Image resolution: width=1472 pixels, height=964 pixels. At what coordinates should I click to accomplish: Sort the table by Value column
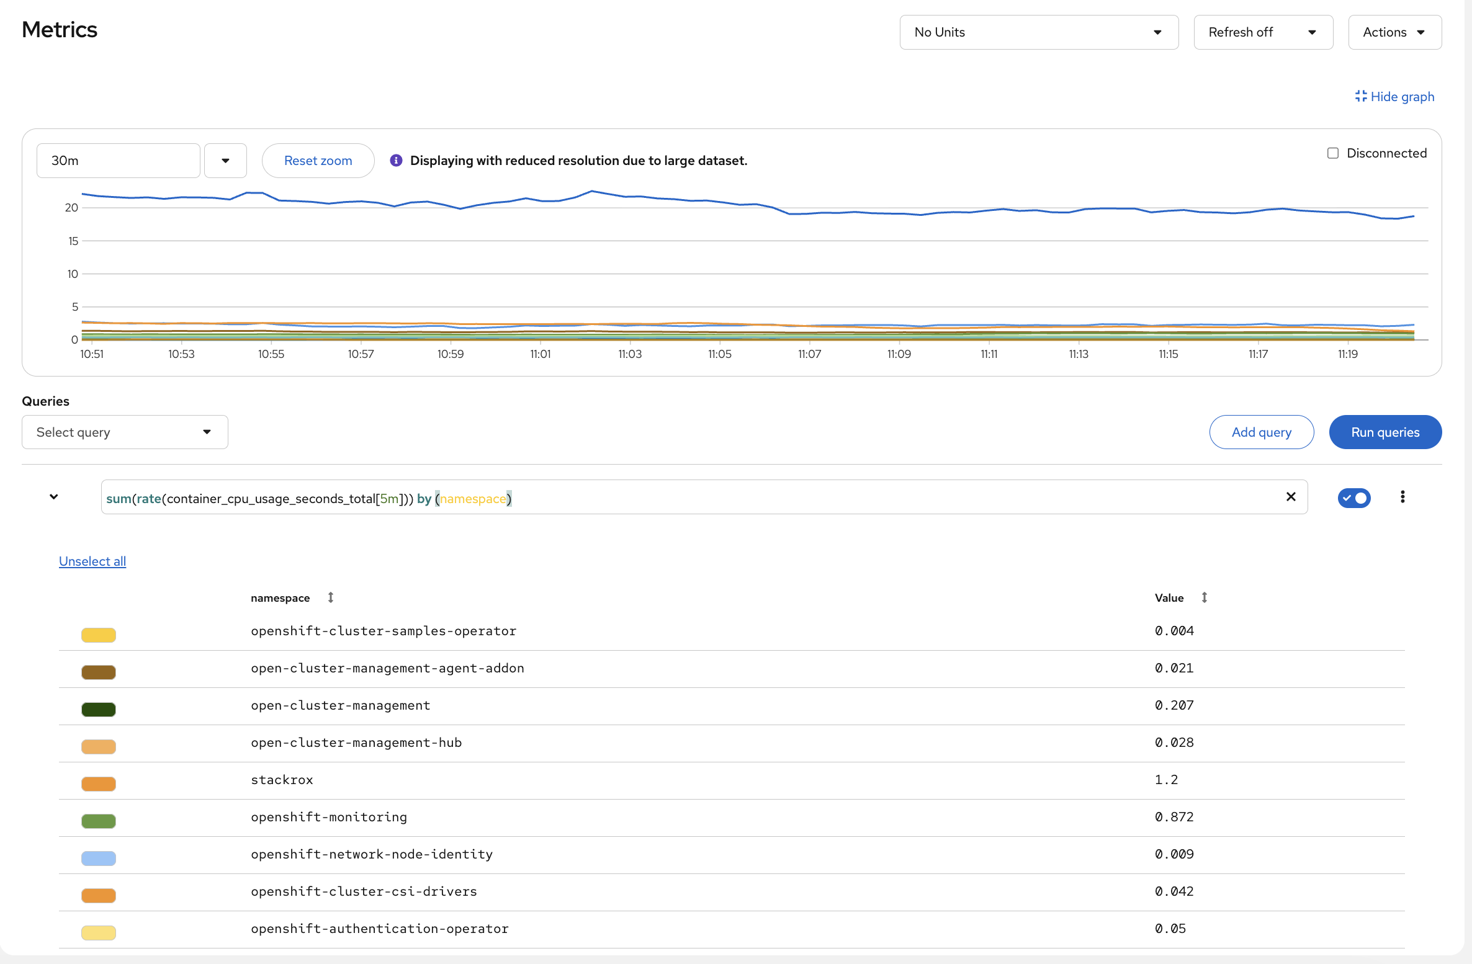[1205, 597]
